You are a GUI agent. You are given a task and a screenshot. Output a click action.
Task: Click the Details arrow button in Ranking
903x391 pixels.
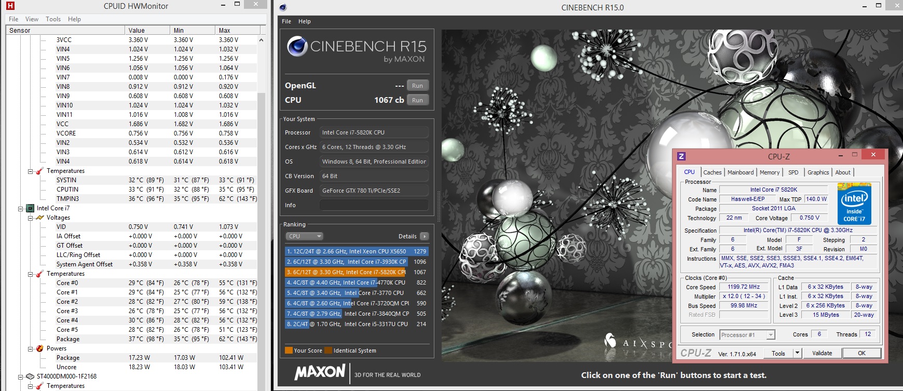pos(424,236)
